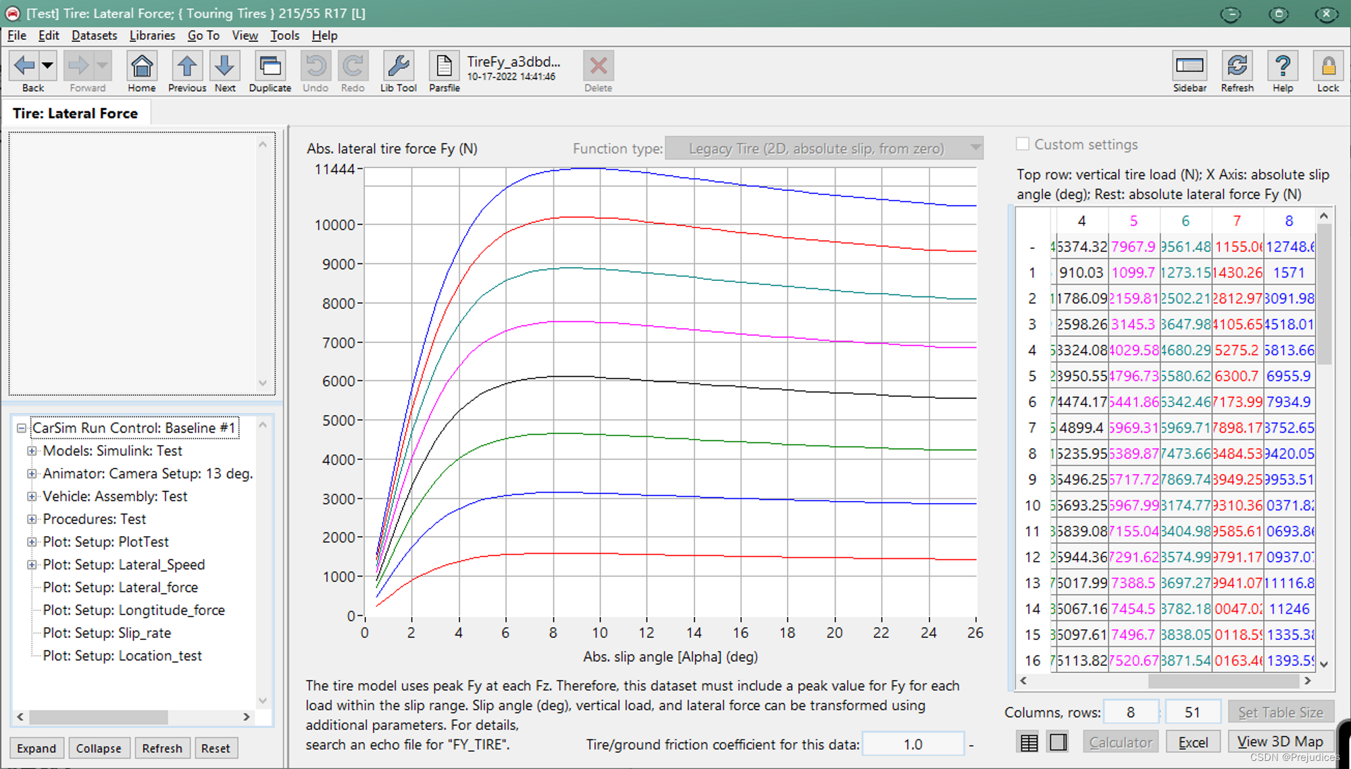Collapse CarSim Run Control: Baseline #1
The height and width of the screenshot is (769, 1351).
[x=22, y=428]
